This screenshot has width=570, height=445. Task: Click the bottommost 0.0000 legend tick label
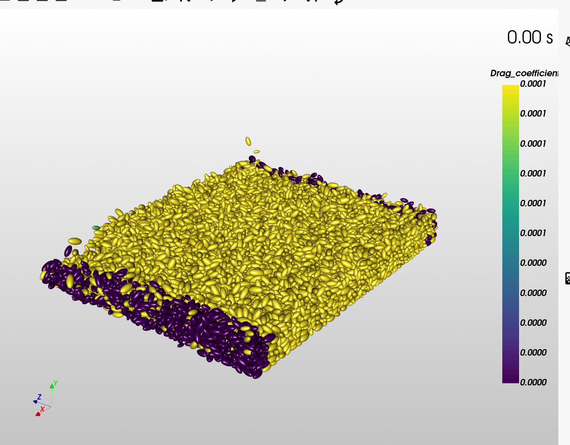coord(533,382)
